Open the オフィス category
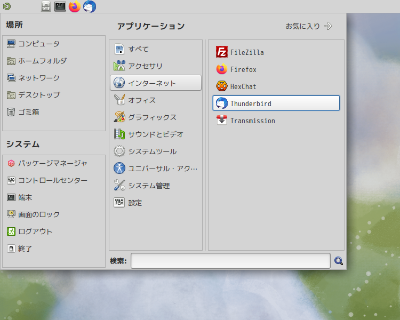 156,100
